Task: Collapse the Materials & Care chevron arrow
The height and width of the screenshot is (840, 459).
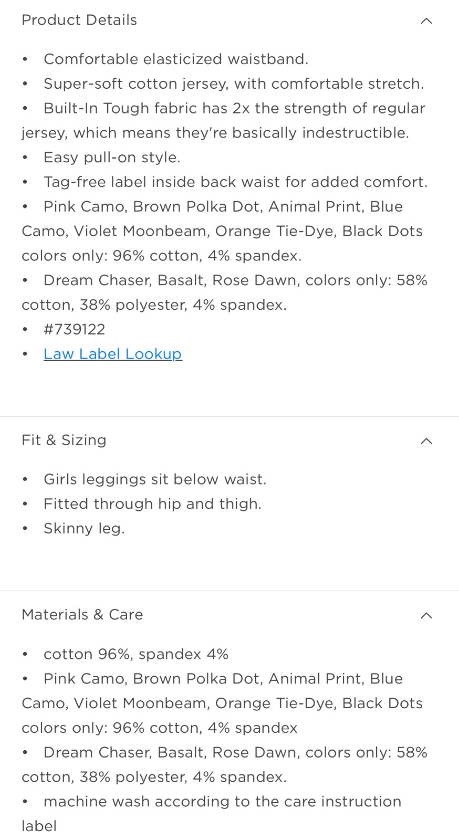Action: tap(426, 615)
